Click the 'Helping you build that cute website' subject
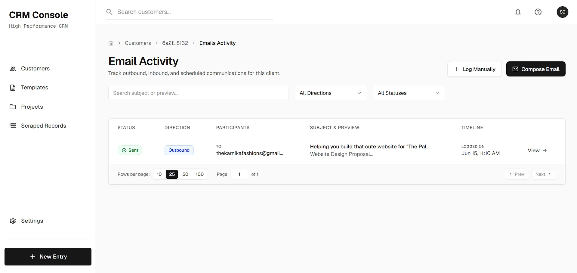 pyautogui.click(x=370, y=147)
